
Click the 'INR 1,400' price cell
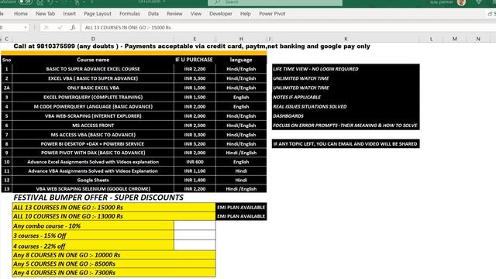click(195, 180)
